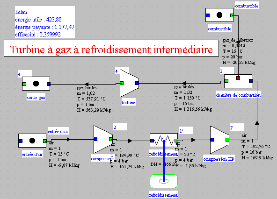Viewport: 277px width, 199px height.
Task: Click the 'H = 1 315,56 kJ/kg' value
Action: click(193, 109)
